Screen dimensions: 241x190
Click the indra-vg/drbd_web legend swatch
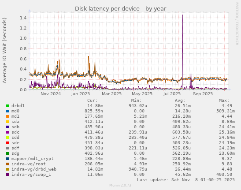tap(7, 169)
